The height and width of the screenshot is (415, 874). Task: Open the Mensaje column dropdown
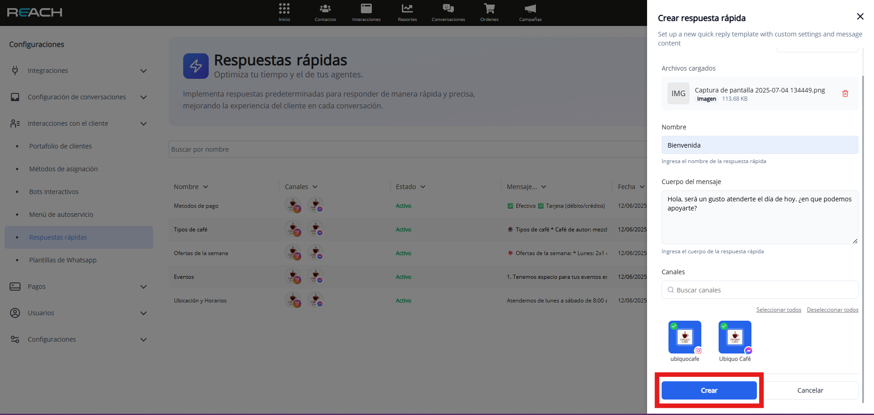(x=544, y=187)
